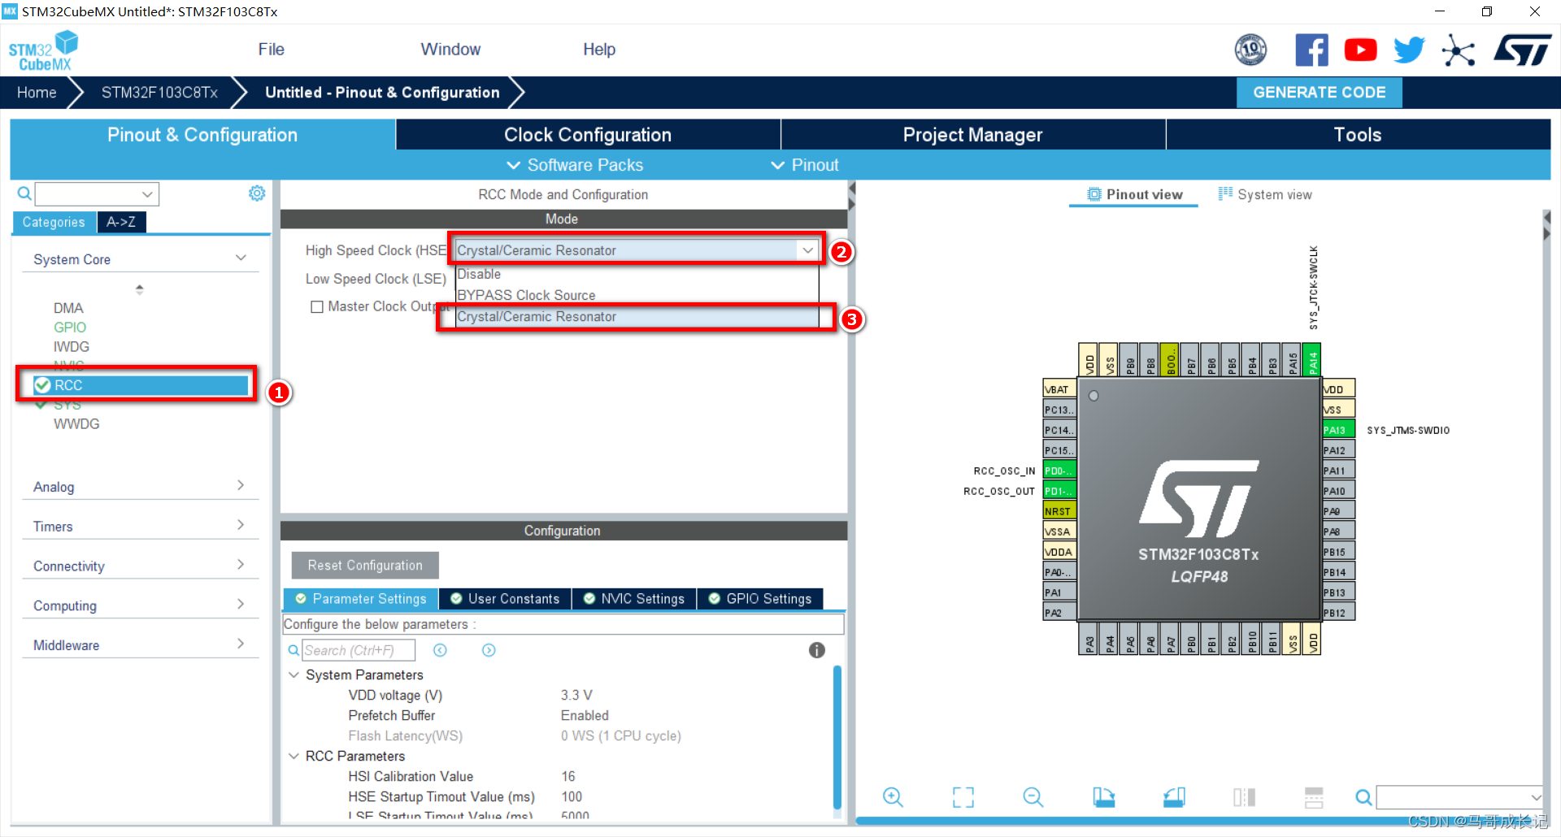Open the Pinout dropdown menu

point(805,165)
